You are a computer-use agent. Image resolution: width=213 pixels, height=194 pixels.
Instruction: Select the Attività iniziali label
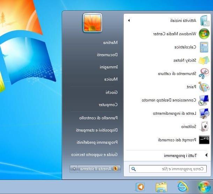tap(183, 21)
